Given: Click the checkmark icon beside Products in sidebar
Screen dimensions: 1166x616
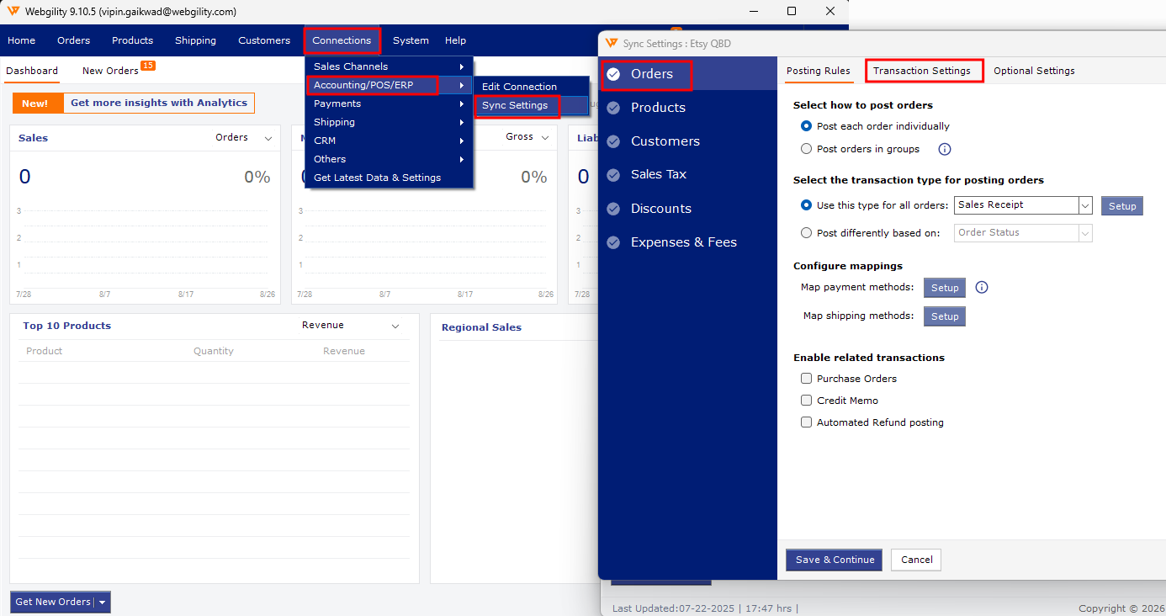Looking at the screenshot, I should point(613,108).
